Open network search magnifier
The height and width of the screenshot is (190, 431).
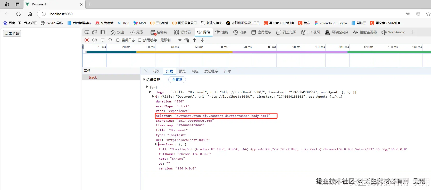tap(111, 40)
